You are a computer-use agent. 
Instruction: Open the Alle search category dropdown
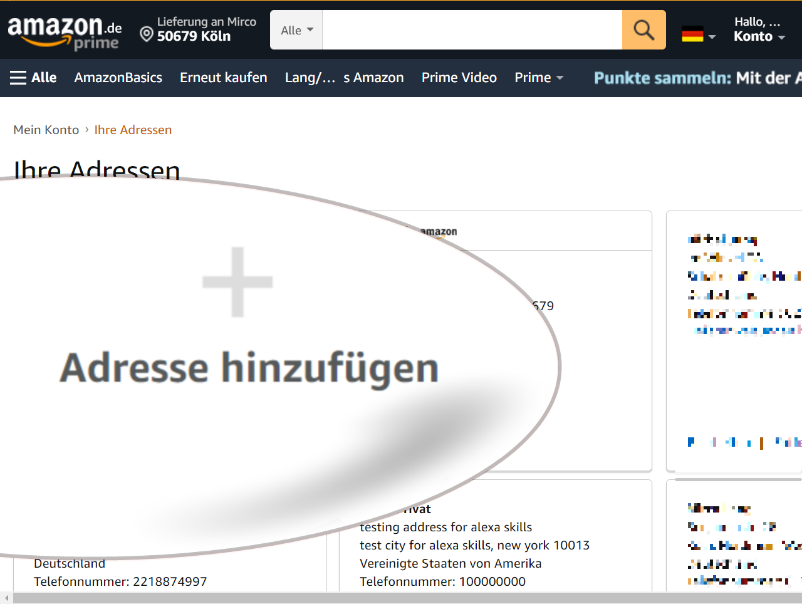point(296,29)
